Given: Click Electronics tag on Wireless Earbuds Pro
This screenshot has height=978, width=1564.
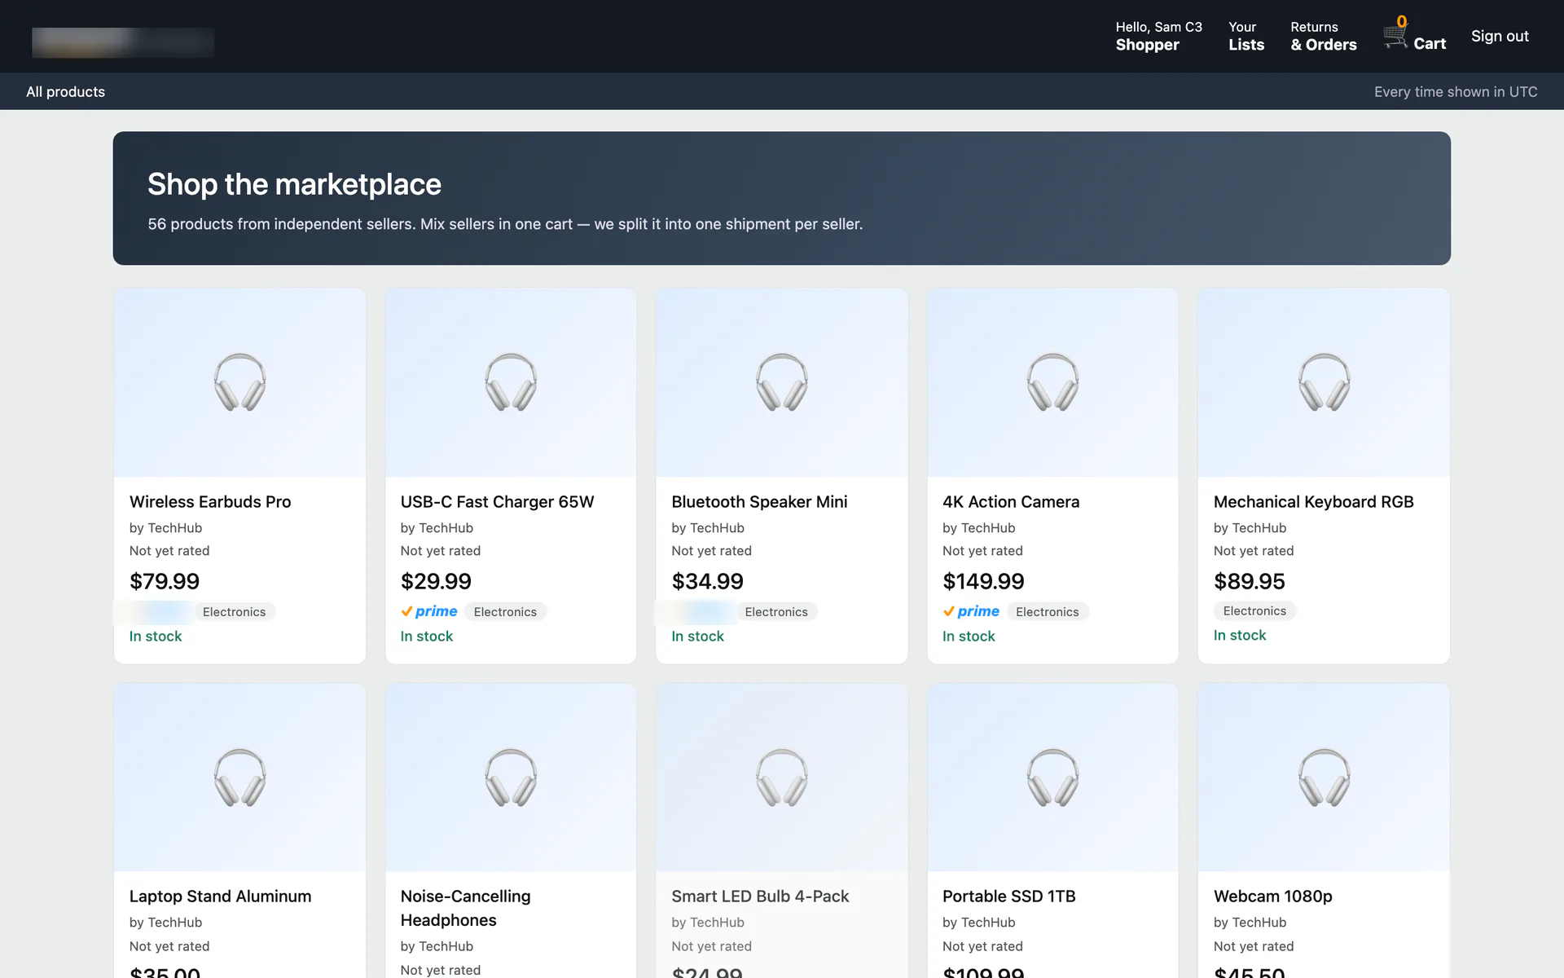Looking at the screenshot, I should pos(234,612).
